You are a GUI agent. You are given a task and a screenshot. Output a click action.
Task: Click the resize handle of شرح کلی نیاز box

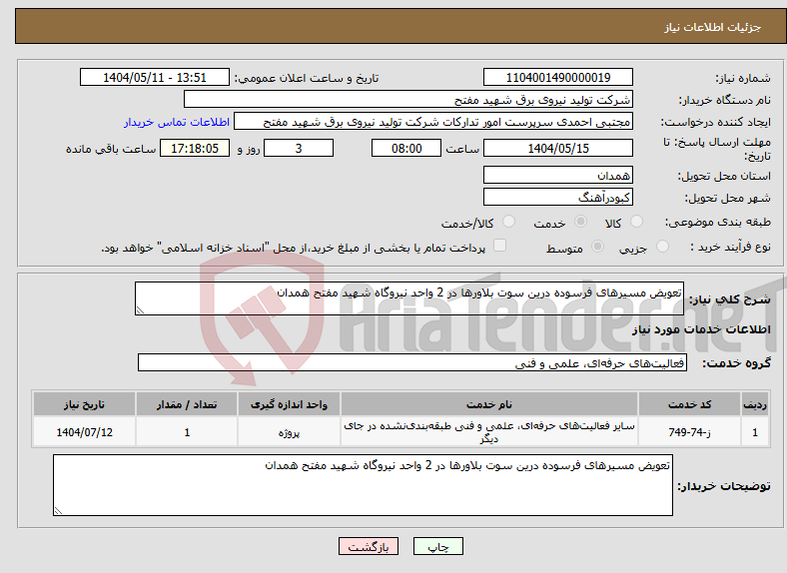[x=140, y=310]
